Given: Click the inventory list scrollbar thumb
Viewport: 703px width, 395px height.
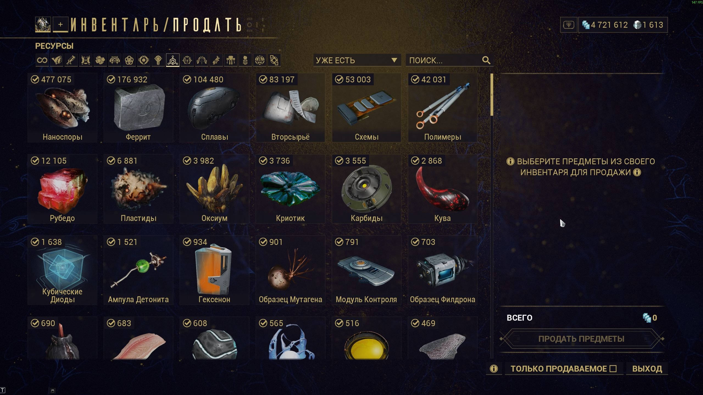Looking at the screenshot, I should (492, 95).
